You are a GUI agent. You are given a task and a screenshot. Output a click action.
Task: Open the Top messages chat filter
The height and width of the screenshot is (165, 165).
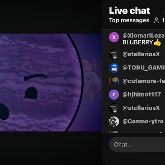click(129, 20)
